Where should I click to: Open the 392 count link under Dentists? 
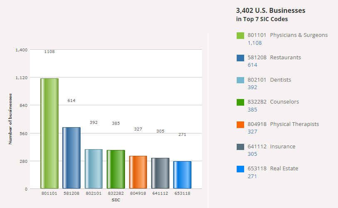(252, 87)
